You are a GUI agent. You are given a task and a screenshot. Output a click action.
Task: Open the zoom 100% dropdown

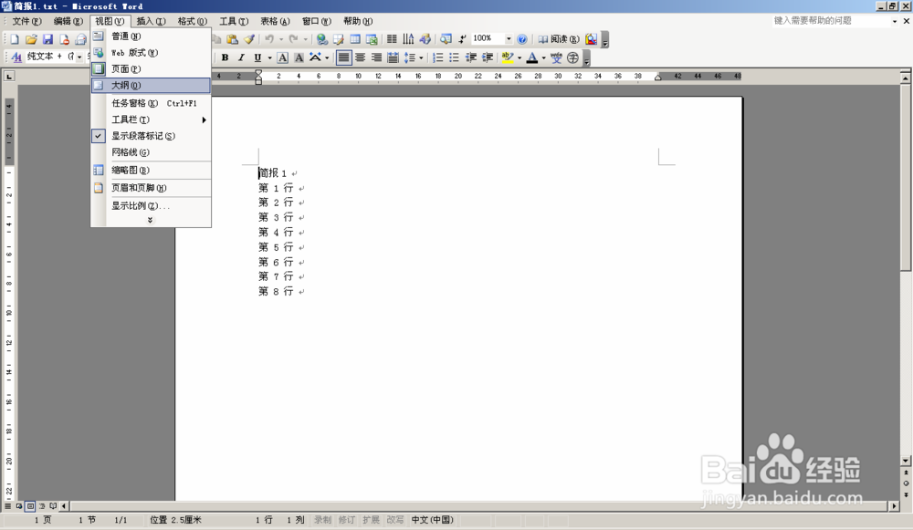509,38
